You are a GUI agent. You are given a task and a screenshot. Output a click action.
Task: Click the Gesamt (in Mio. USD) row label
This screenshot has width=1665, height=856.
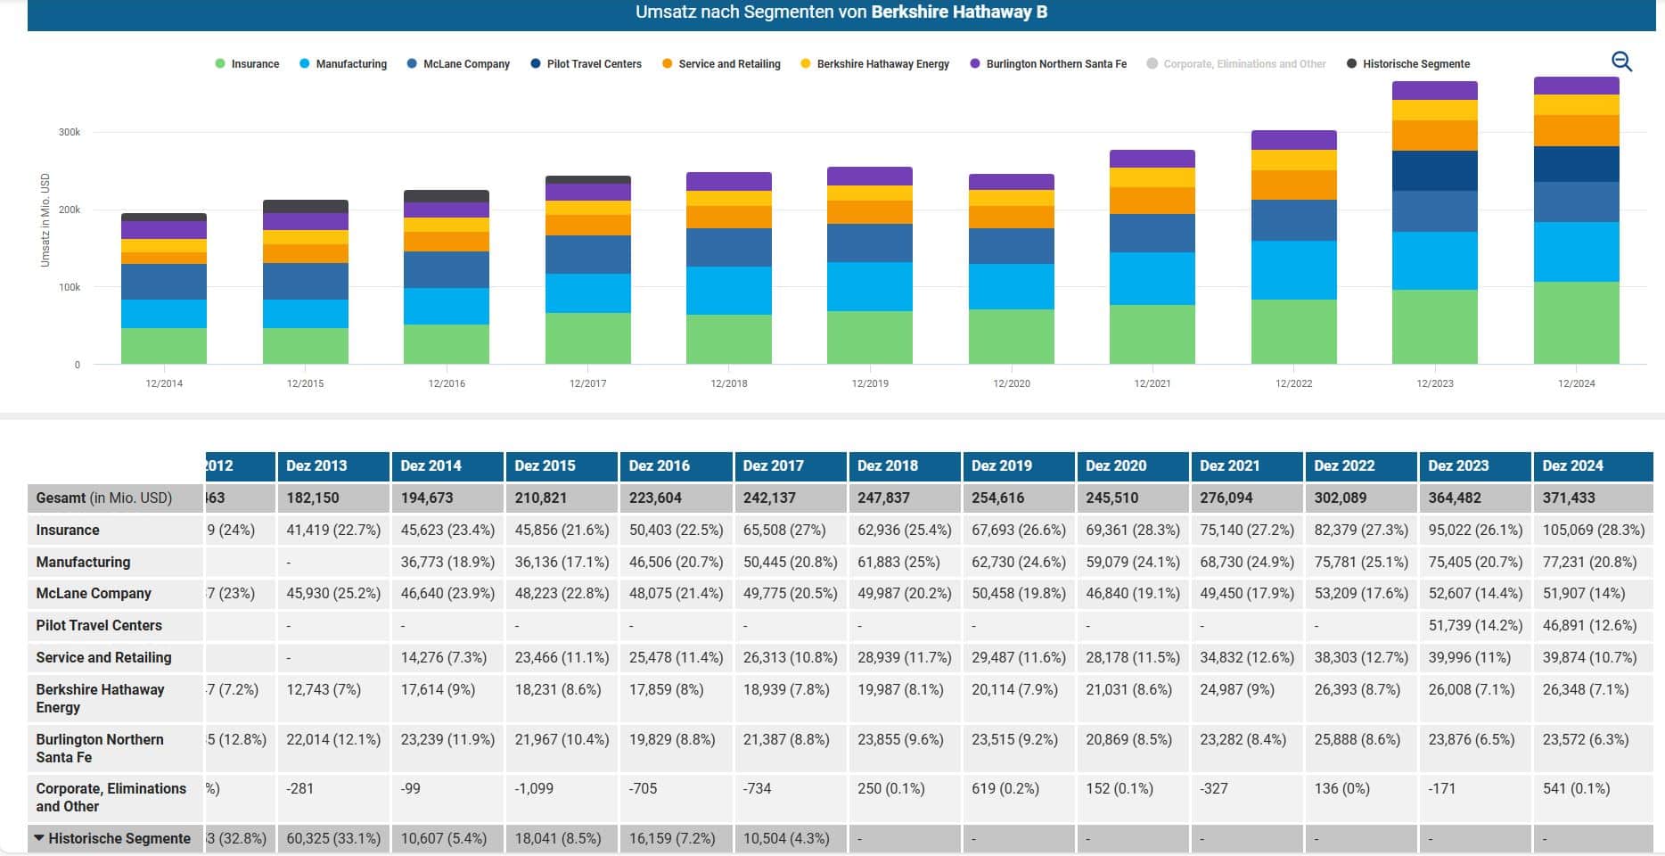click(104, 498)
